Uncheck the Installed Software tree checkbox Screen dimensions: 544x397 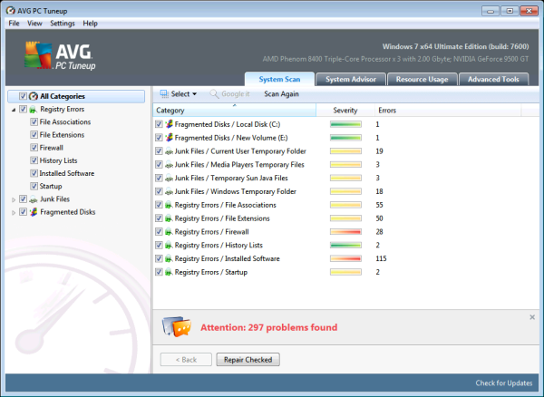tap(34, 173)
